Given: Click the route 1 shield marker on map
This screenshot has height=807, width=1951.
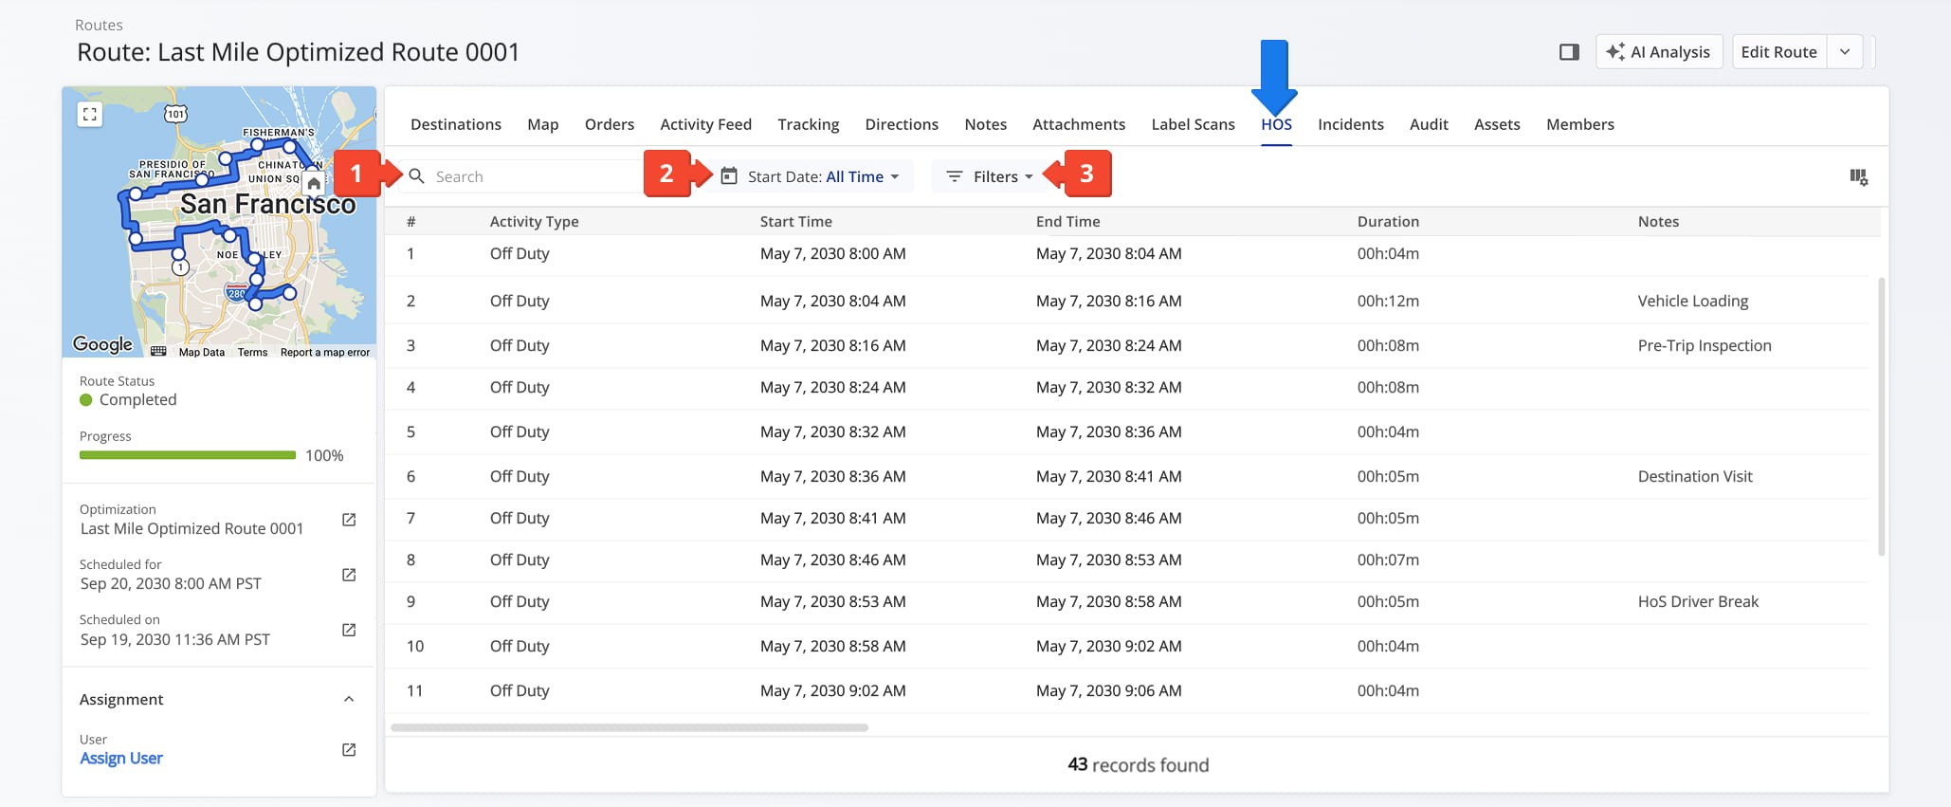Looking at the screenshot, I should click(x=180, y=267).
